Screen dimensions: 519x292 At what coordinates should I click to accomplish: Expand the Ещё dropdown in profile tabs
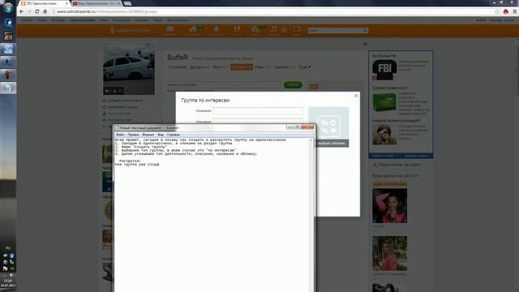point(305,67)
